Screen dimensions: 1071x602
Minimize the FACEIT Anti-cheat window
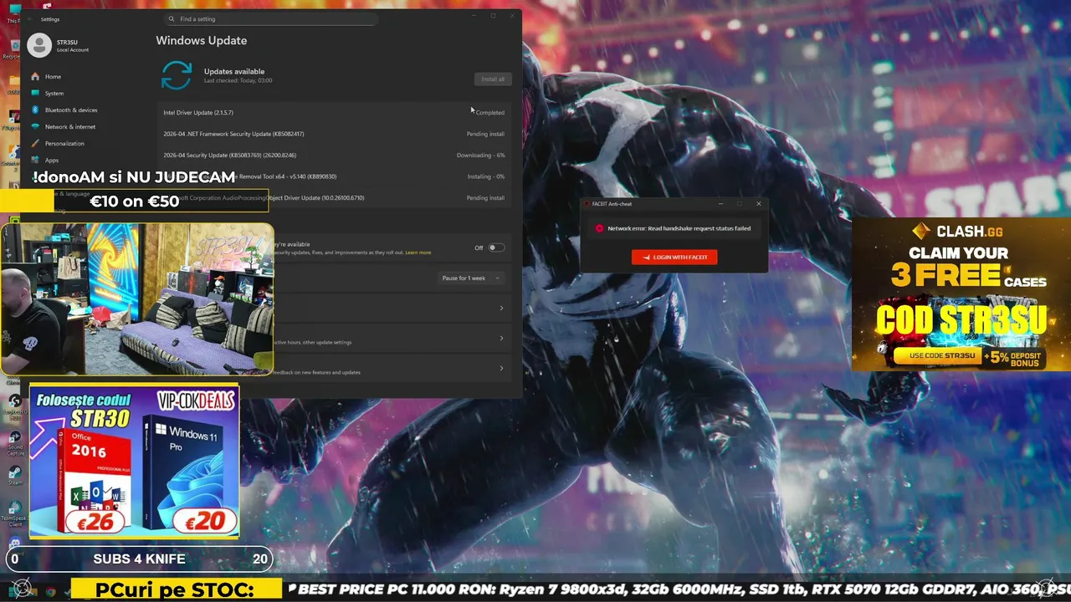(x=721, y=203)
